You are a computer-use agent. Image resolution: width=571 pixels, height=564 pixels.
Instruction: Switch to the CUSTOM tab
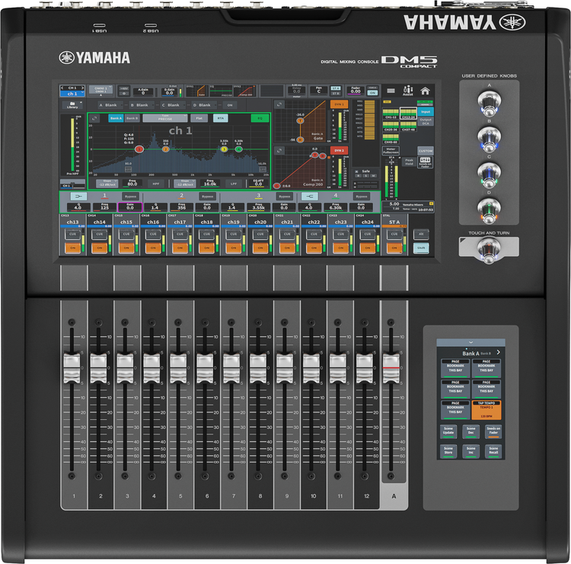(x=426, y=151)
